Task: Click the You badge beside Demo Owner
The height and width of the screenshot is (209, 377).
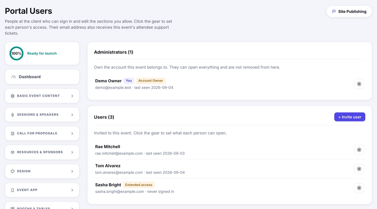Action: click(129, 81)
